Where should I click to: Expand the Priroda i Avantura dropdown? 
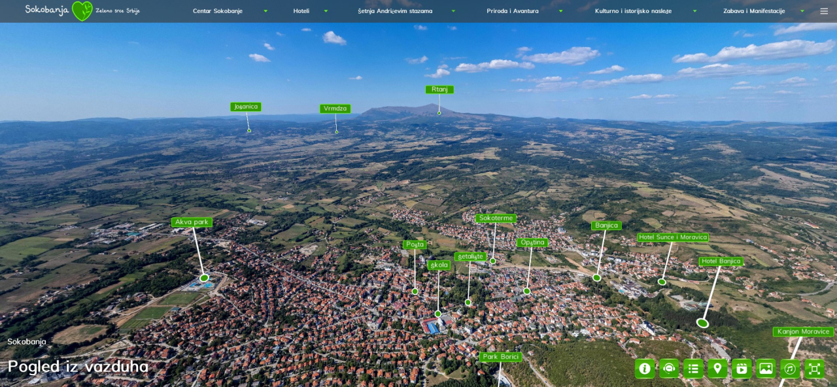tap(524, 11)
